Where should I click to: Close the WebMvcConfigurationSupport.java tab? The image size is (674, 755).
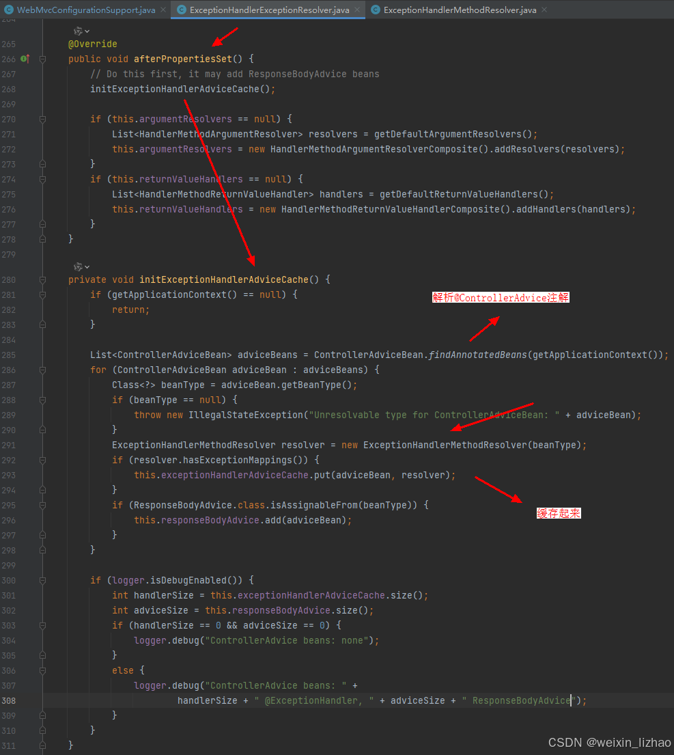point(164,10)
